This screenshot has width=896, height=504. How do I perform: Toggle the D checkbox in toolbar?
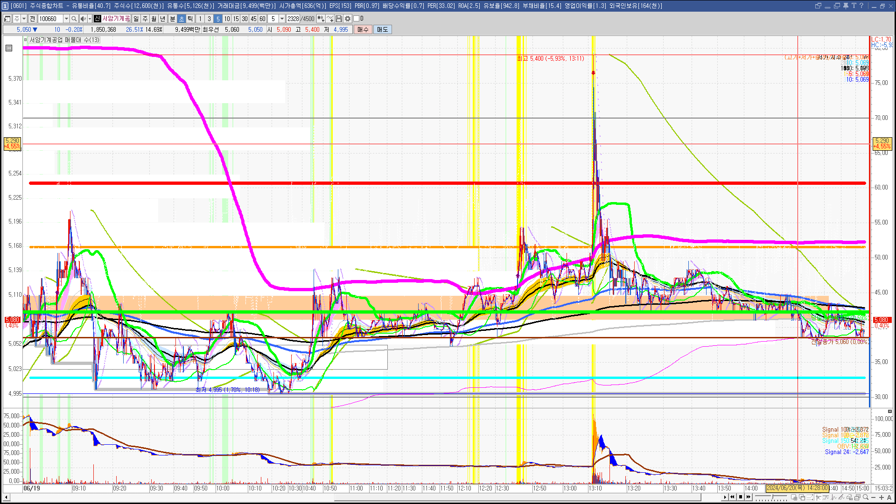[357, 19]
